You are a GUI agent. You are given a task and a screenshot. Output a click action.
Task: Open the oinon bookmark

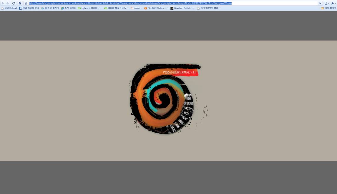tap(136, 8)
